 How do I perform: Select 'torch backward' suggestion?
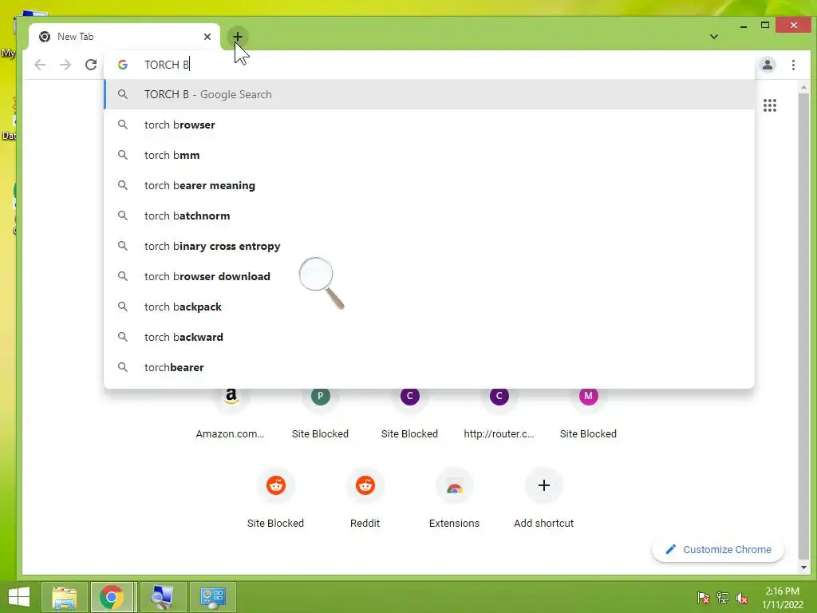tap(429, 337)
